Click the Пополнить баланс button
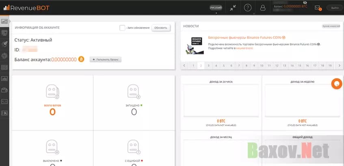The image size is (344, 166). click(106, 60)
